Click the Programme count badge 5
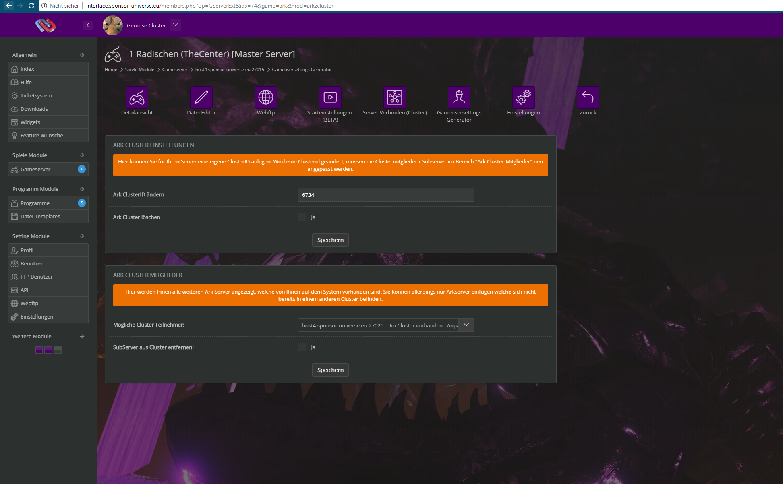The height and width of the screenshot is (484, 783). click(x=82, y=203)
